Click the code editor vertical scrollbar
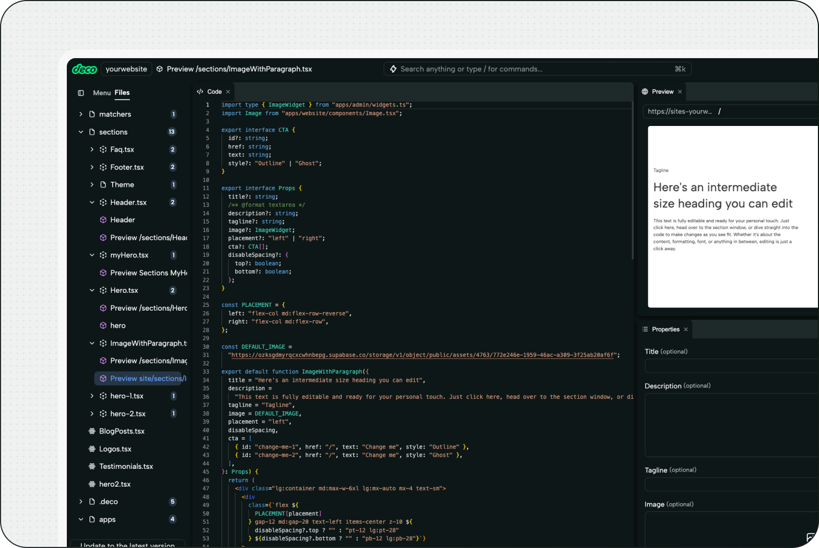Viewport: 819px width, 548px height. tap(633, 180)
